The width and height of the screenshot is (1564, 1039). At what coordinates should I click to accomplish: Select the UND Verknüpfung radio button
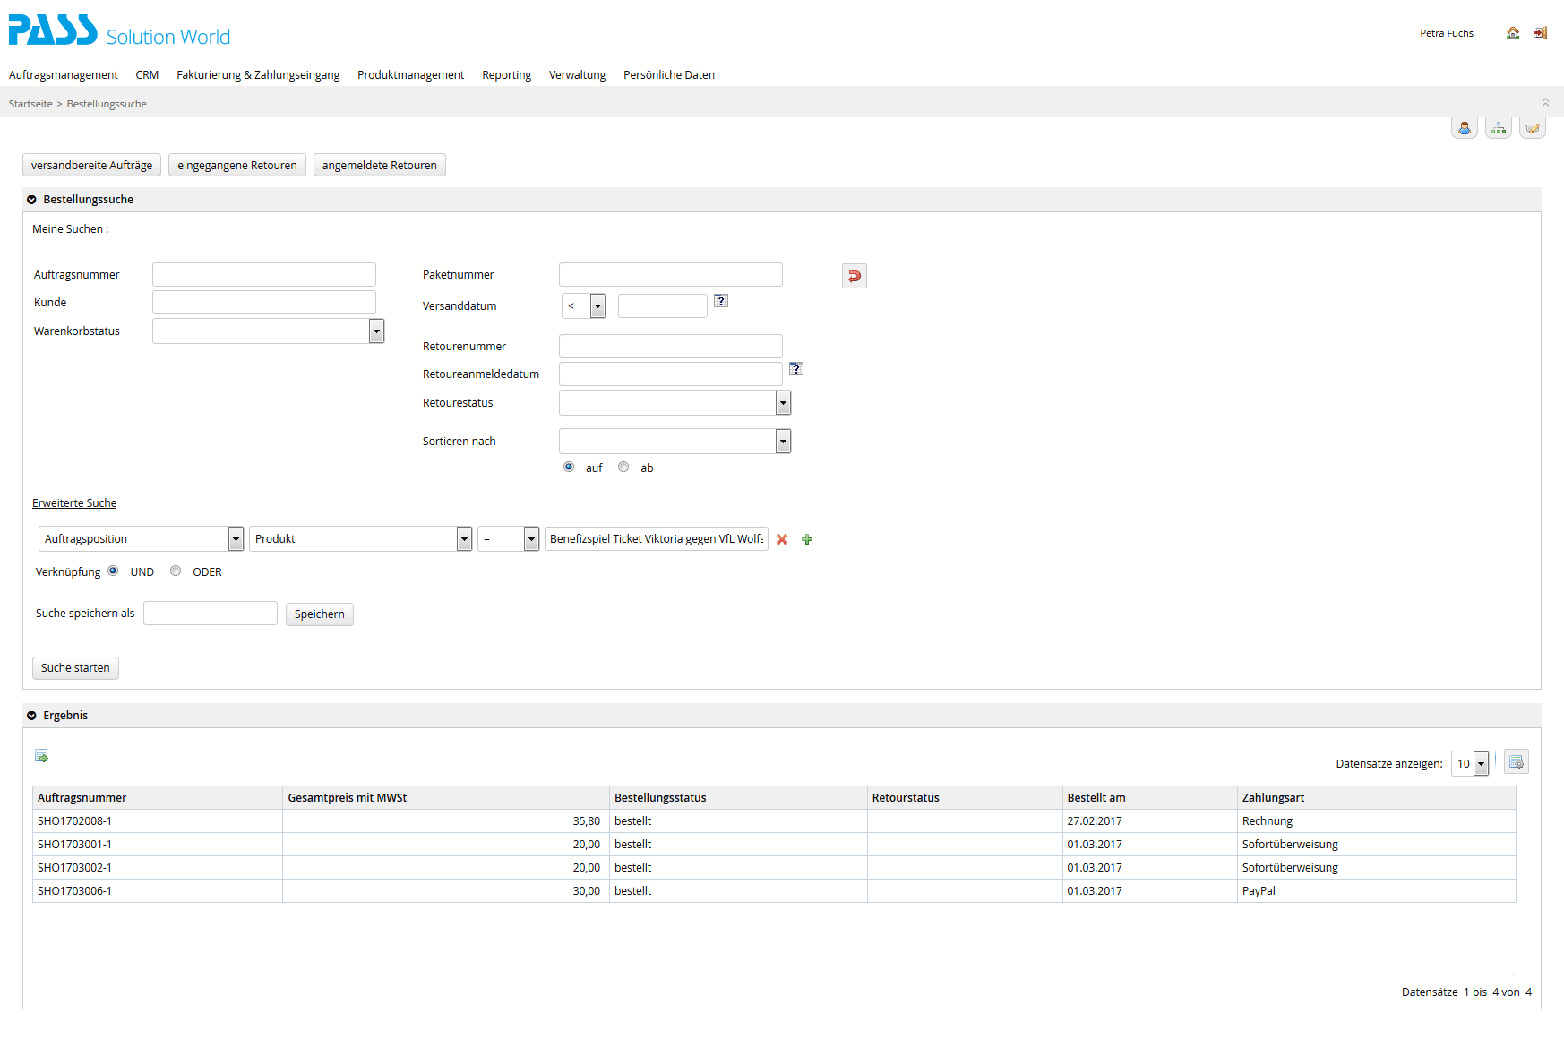[113, 571]
